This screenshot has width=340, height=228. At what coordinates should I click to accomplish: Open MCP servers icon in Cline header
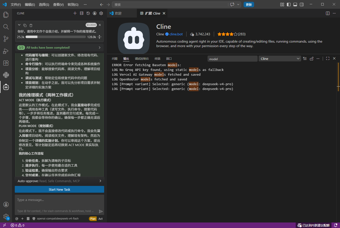tap(82, 13)
